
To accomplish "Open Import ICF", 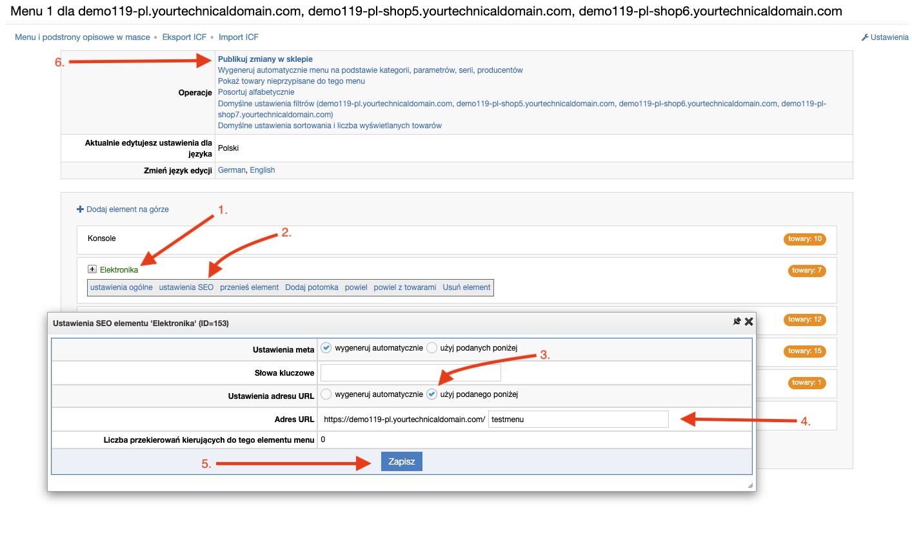I will pyautogui.click(x=239, y=37).
